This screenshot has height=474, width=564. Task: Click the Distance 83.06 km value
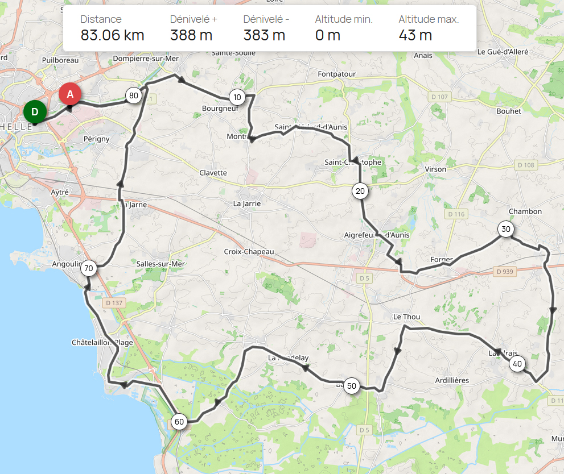click(x=112, y=35)
